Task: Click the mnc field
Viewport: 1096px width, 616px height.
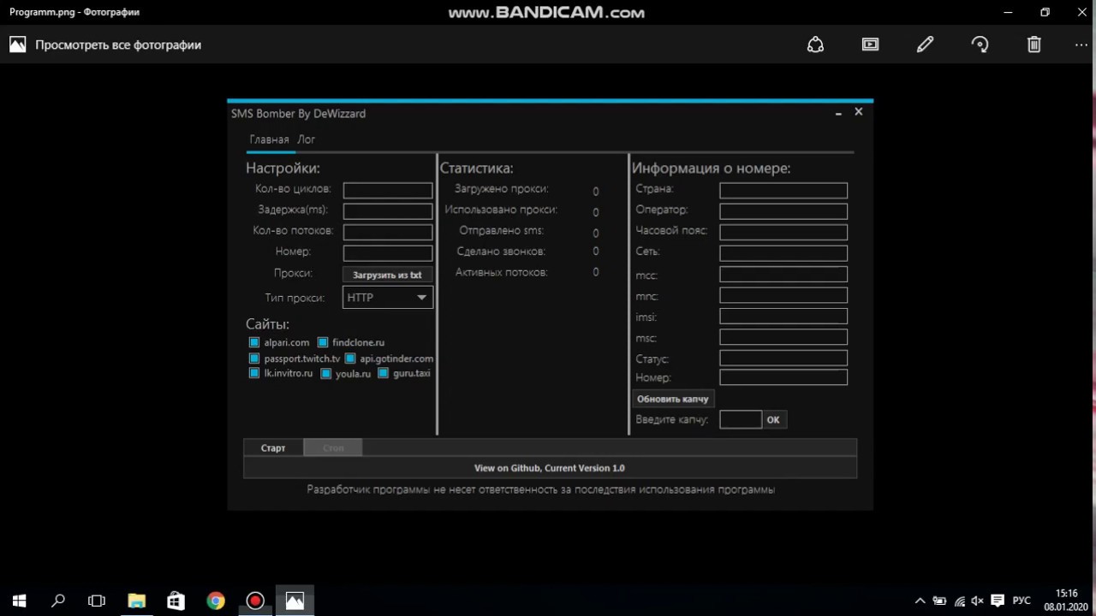Action: [x=783, y=294]
